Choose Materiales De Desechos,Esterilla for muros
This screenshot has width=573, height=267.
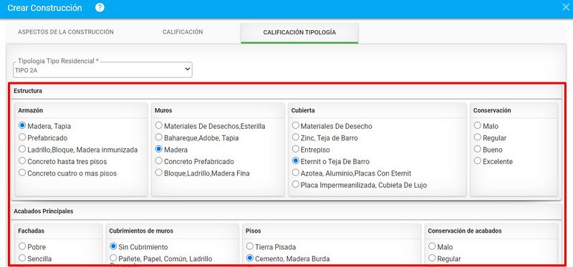[158, 126]
